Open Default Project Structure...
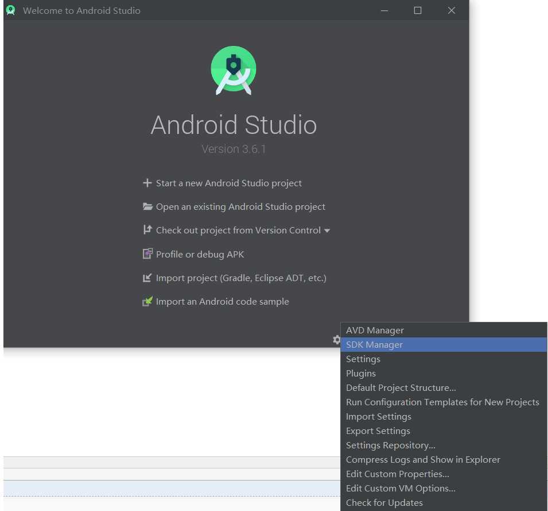Image resolution: width=548 pixels, height=511 pixels. 444,388
